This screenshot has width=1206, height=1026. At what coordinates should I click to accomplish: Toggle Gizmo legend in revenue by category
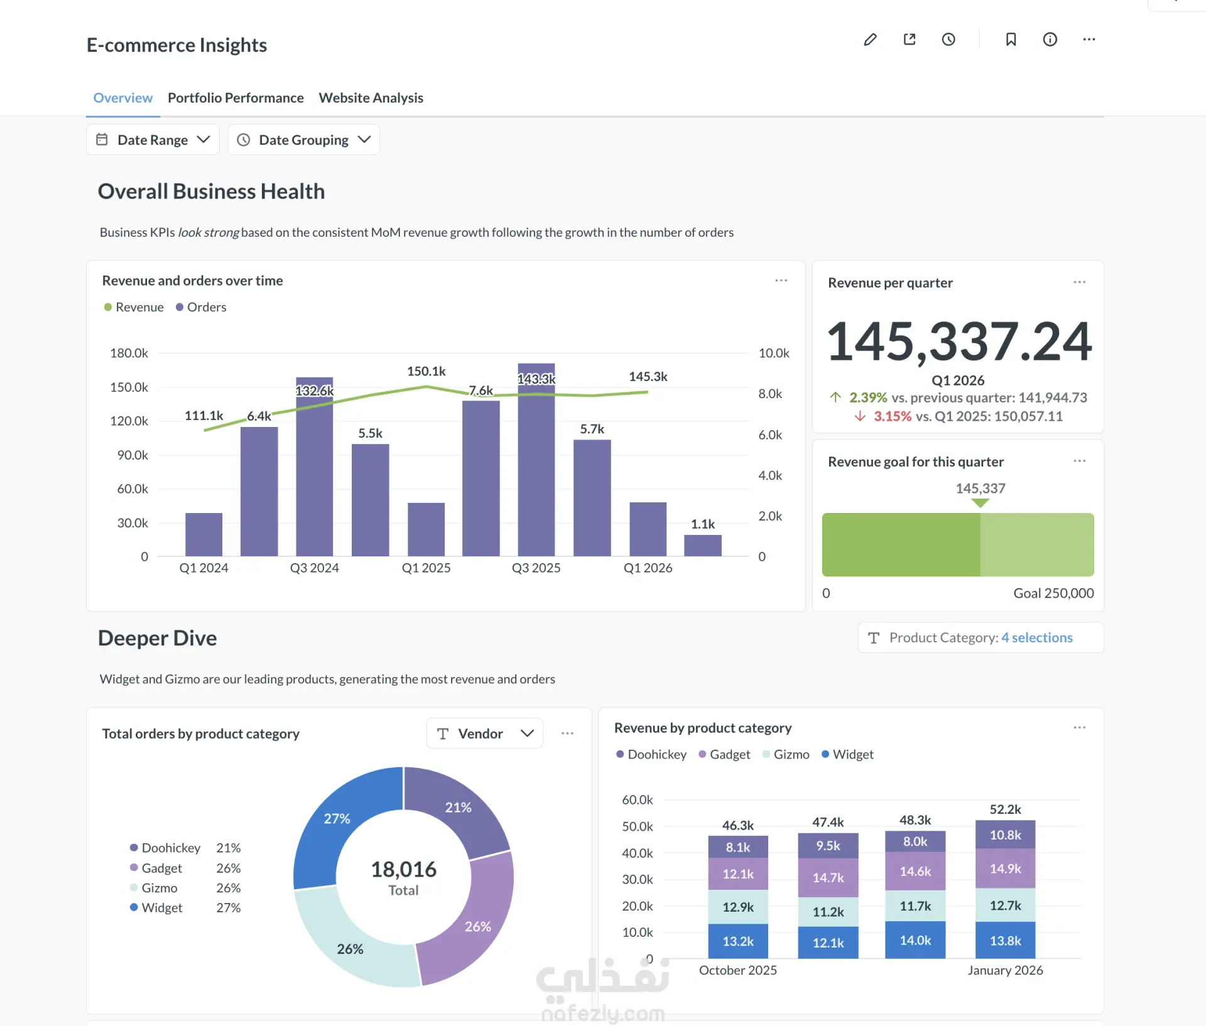(x=786, y=754)
